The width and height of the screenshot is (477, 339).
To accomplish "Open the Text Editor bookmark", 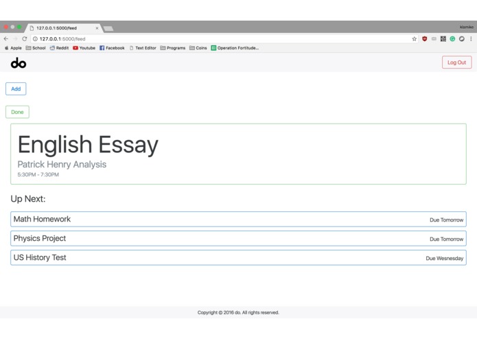I will click(143, 48).
